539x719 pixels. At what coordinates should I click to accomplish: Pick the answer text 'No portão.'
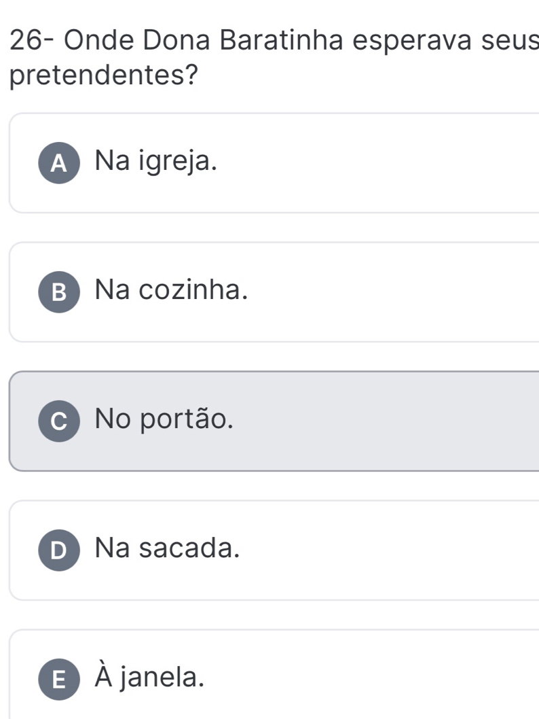click(x=166, y=420)
